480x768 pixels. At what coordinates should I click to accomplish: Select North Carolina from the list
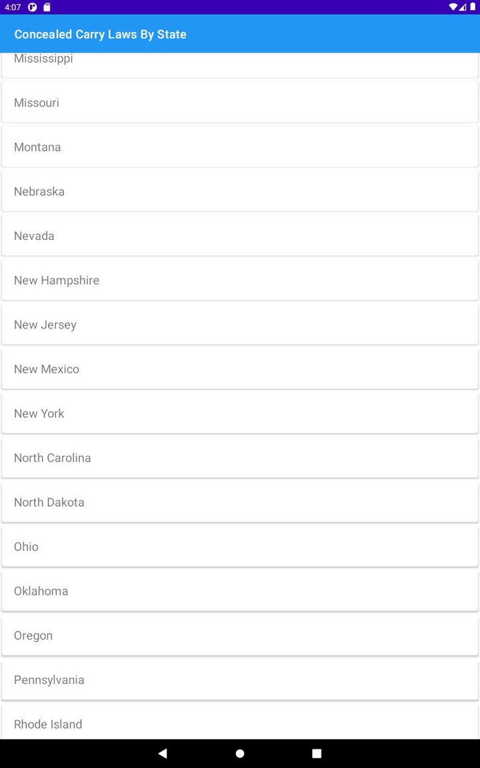click(240, 457)
